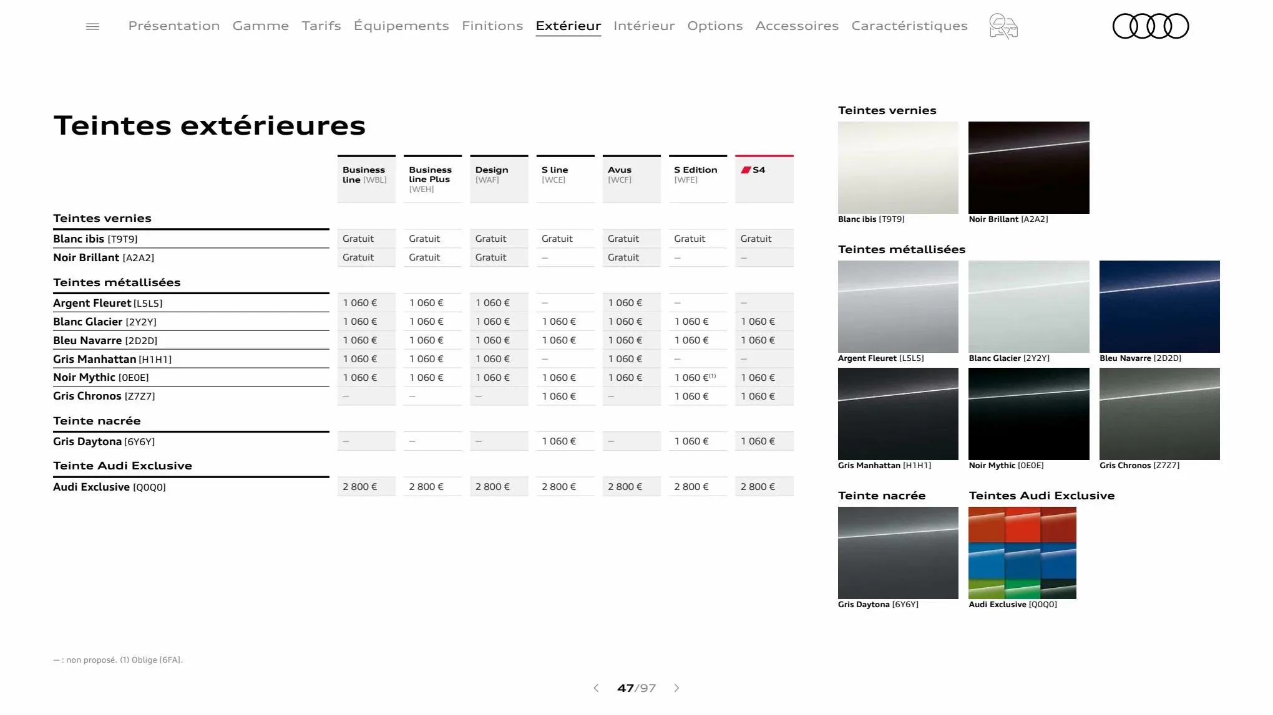Open the Options tab

715,26
